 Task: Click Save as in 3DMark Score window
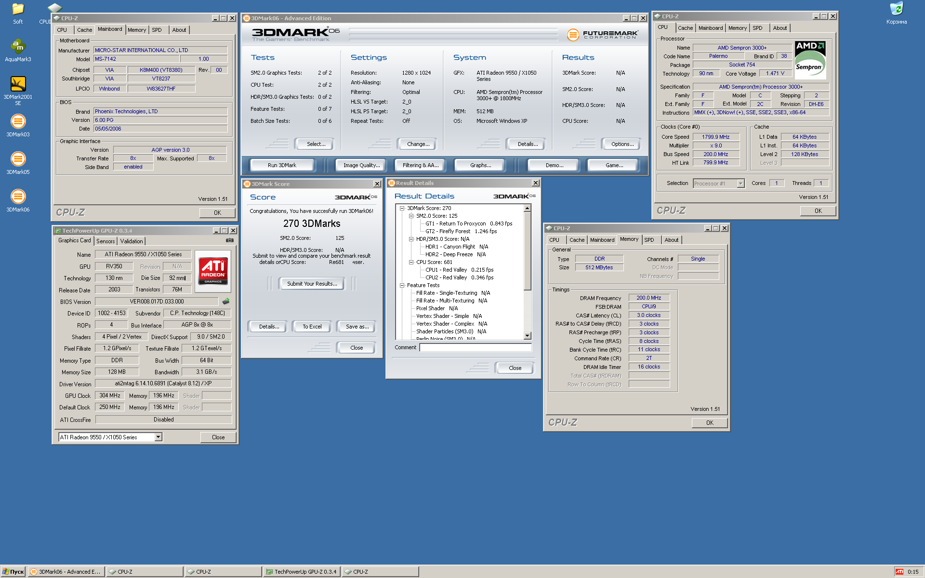357,327
